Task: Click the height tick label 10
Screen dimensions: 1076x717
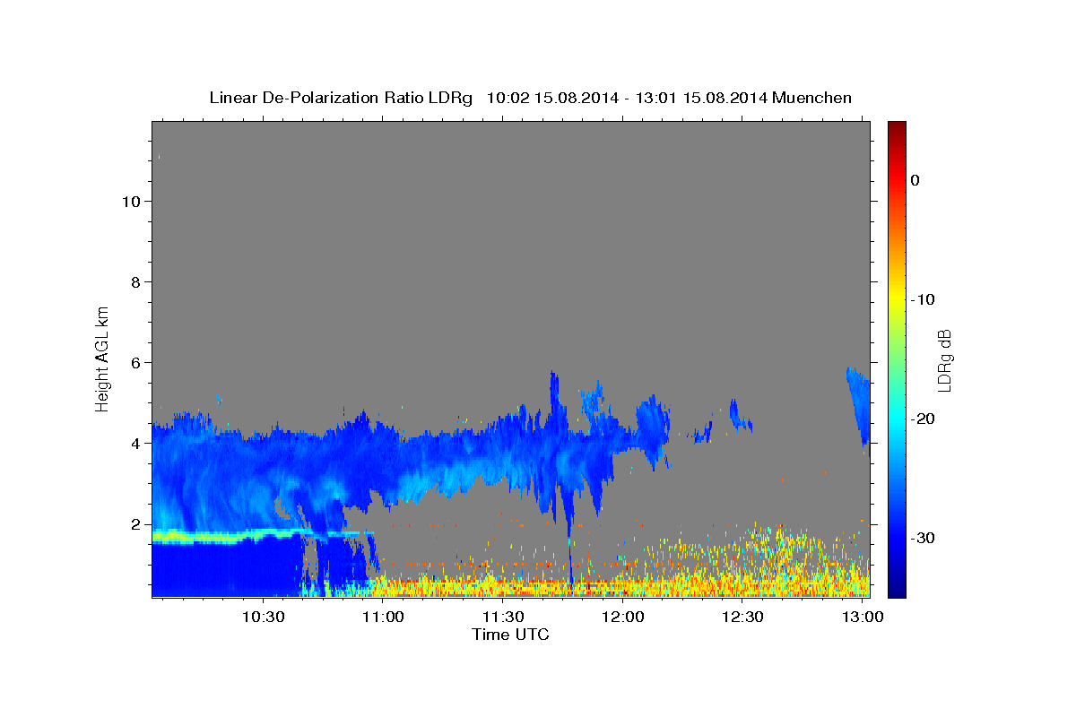Action: (x=130, y=201)
